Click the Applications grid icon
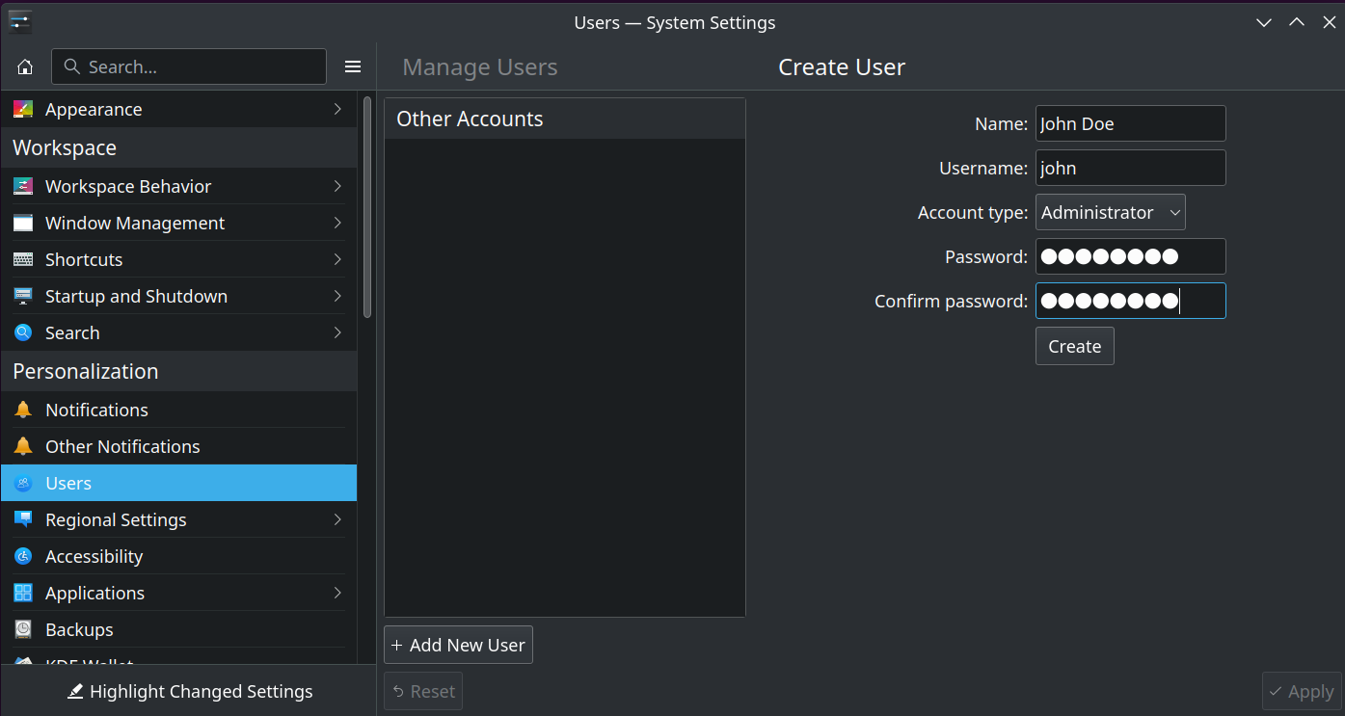 [x=23, y=593]
